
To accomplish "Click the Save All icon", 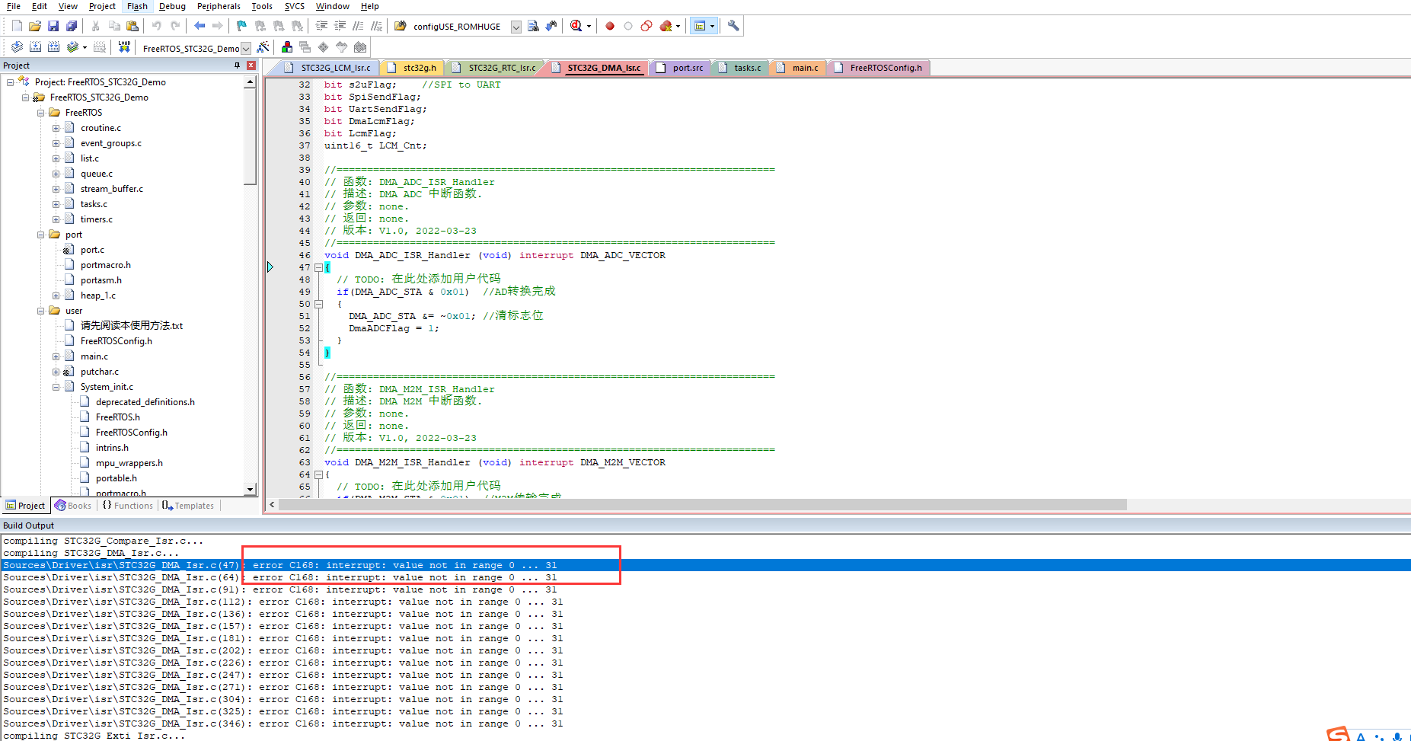I will [72, 26].
